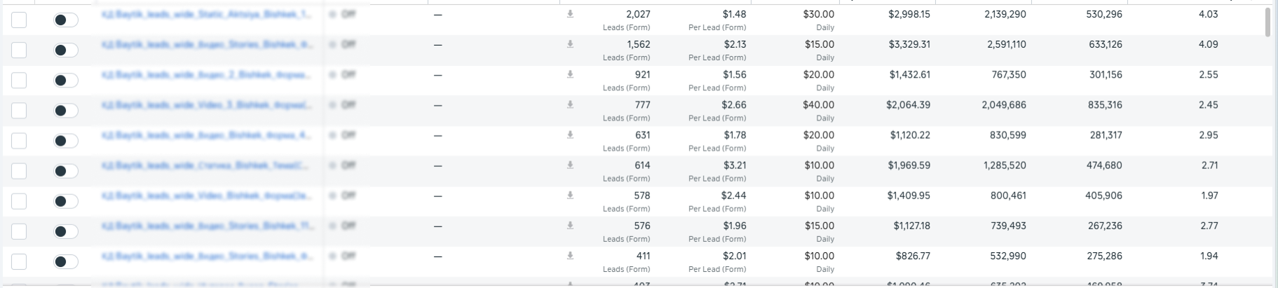Click download icon in 578 leads row
This screenshot has width=1278, height=288.
pyautogui.click(x=570, y=195)
